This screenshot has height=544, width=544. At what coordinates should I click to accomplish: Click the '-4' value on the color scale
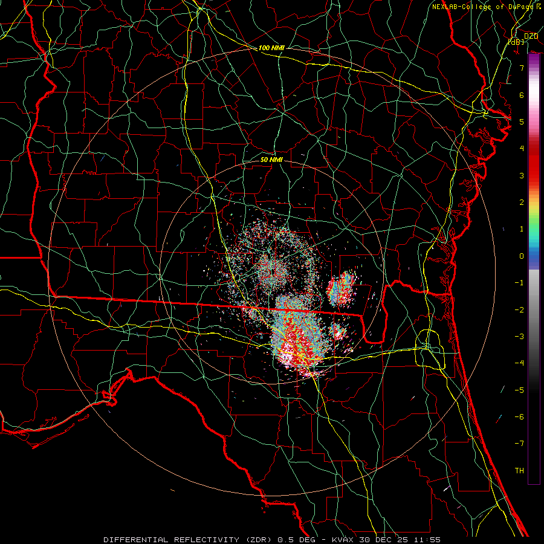(519, 363)
